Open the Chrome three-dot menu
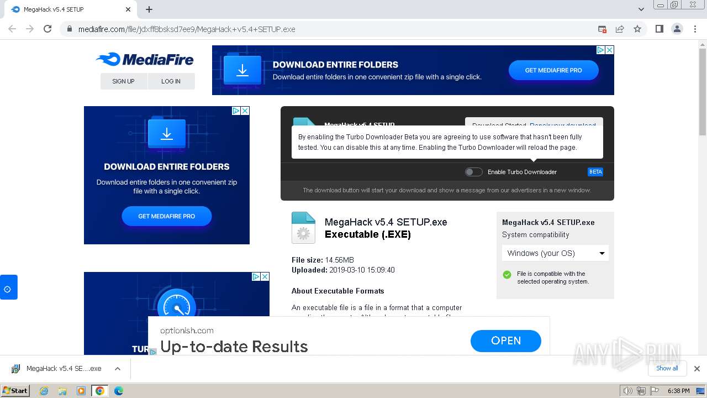 coord(694,29)
